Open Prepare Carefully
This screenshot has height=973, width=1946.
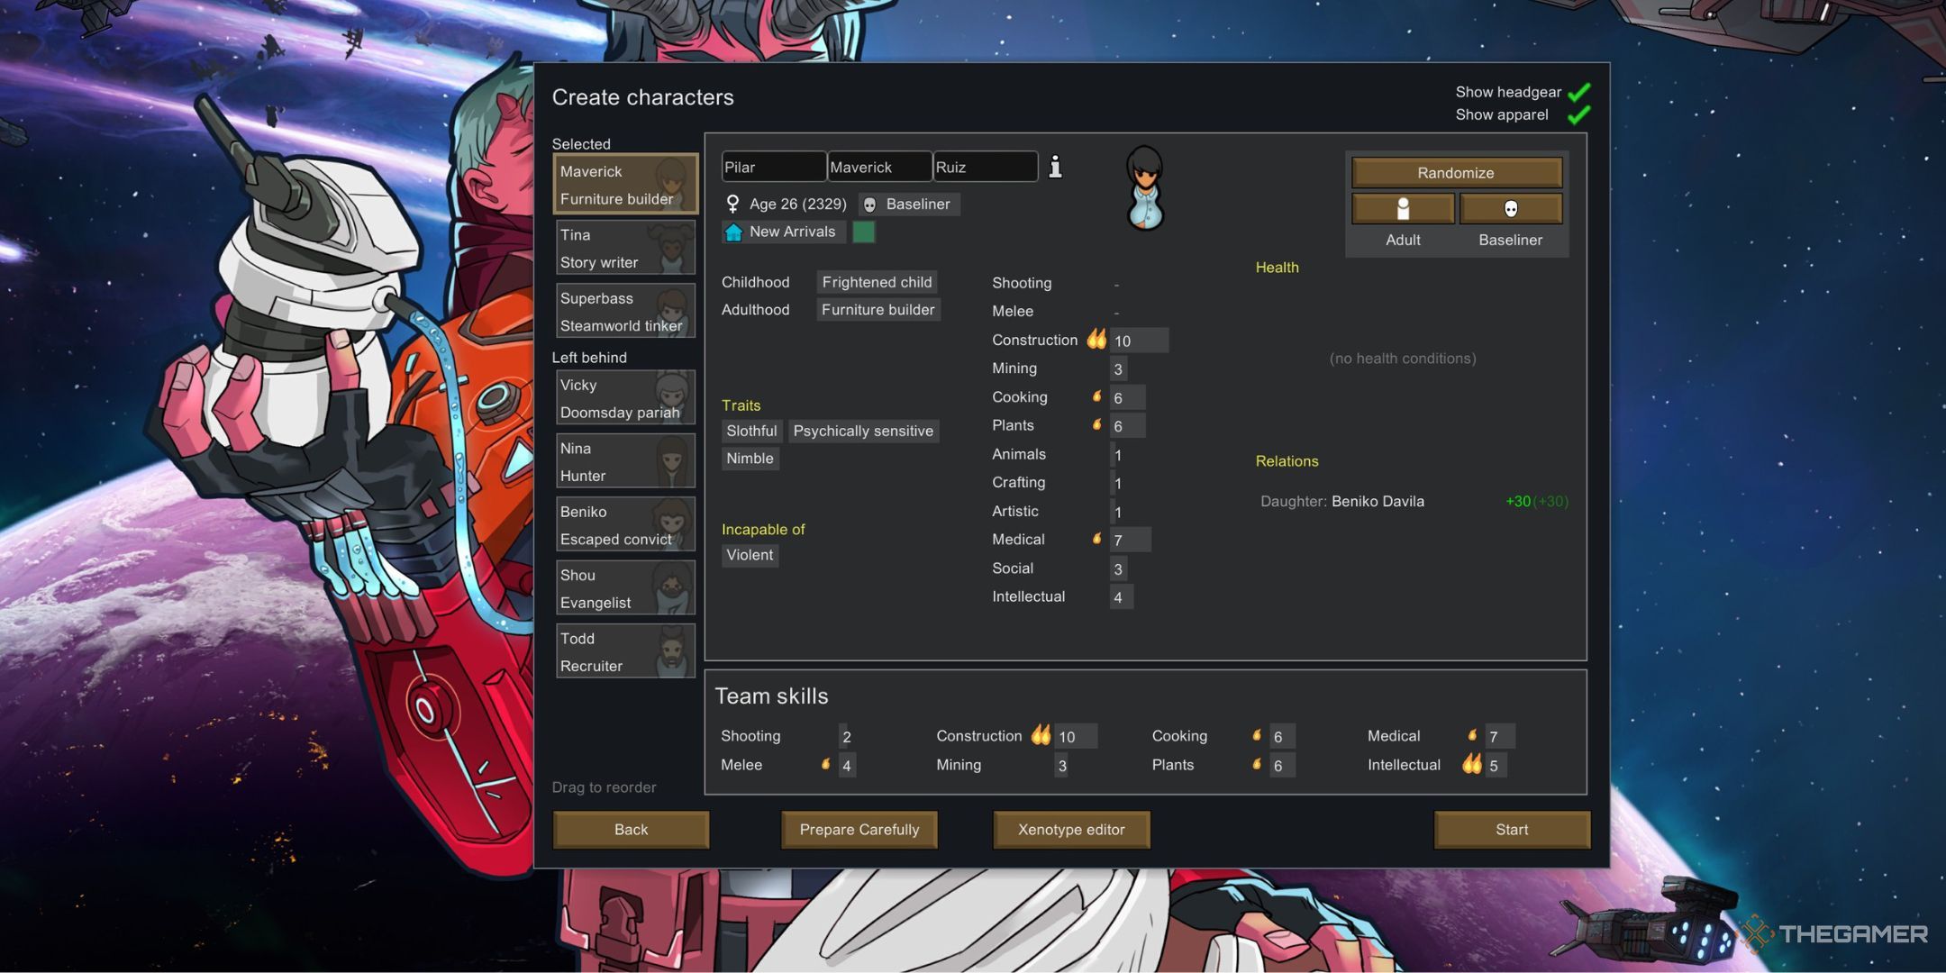[859, 830]
